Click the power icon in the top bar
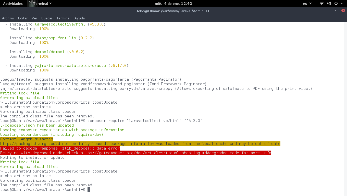347x196 pixels. click(336, 4)
